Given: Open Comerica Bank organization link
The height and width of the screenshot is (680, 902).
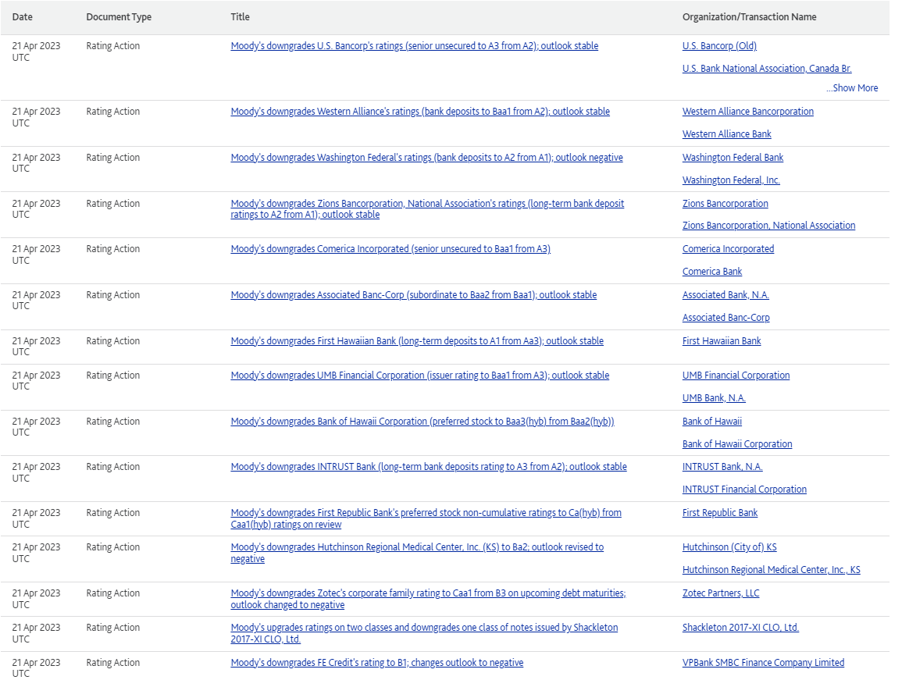Looking at the screenshot, I should coord(712,272).
